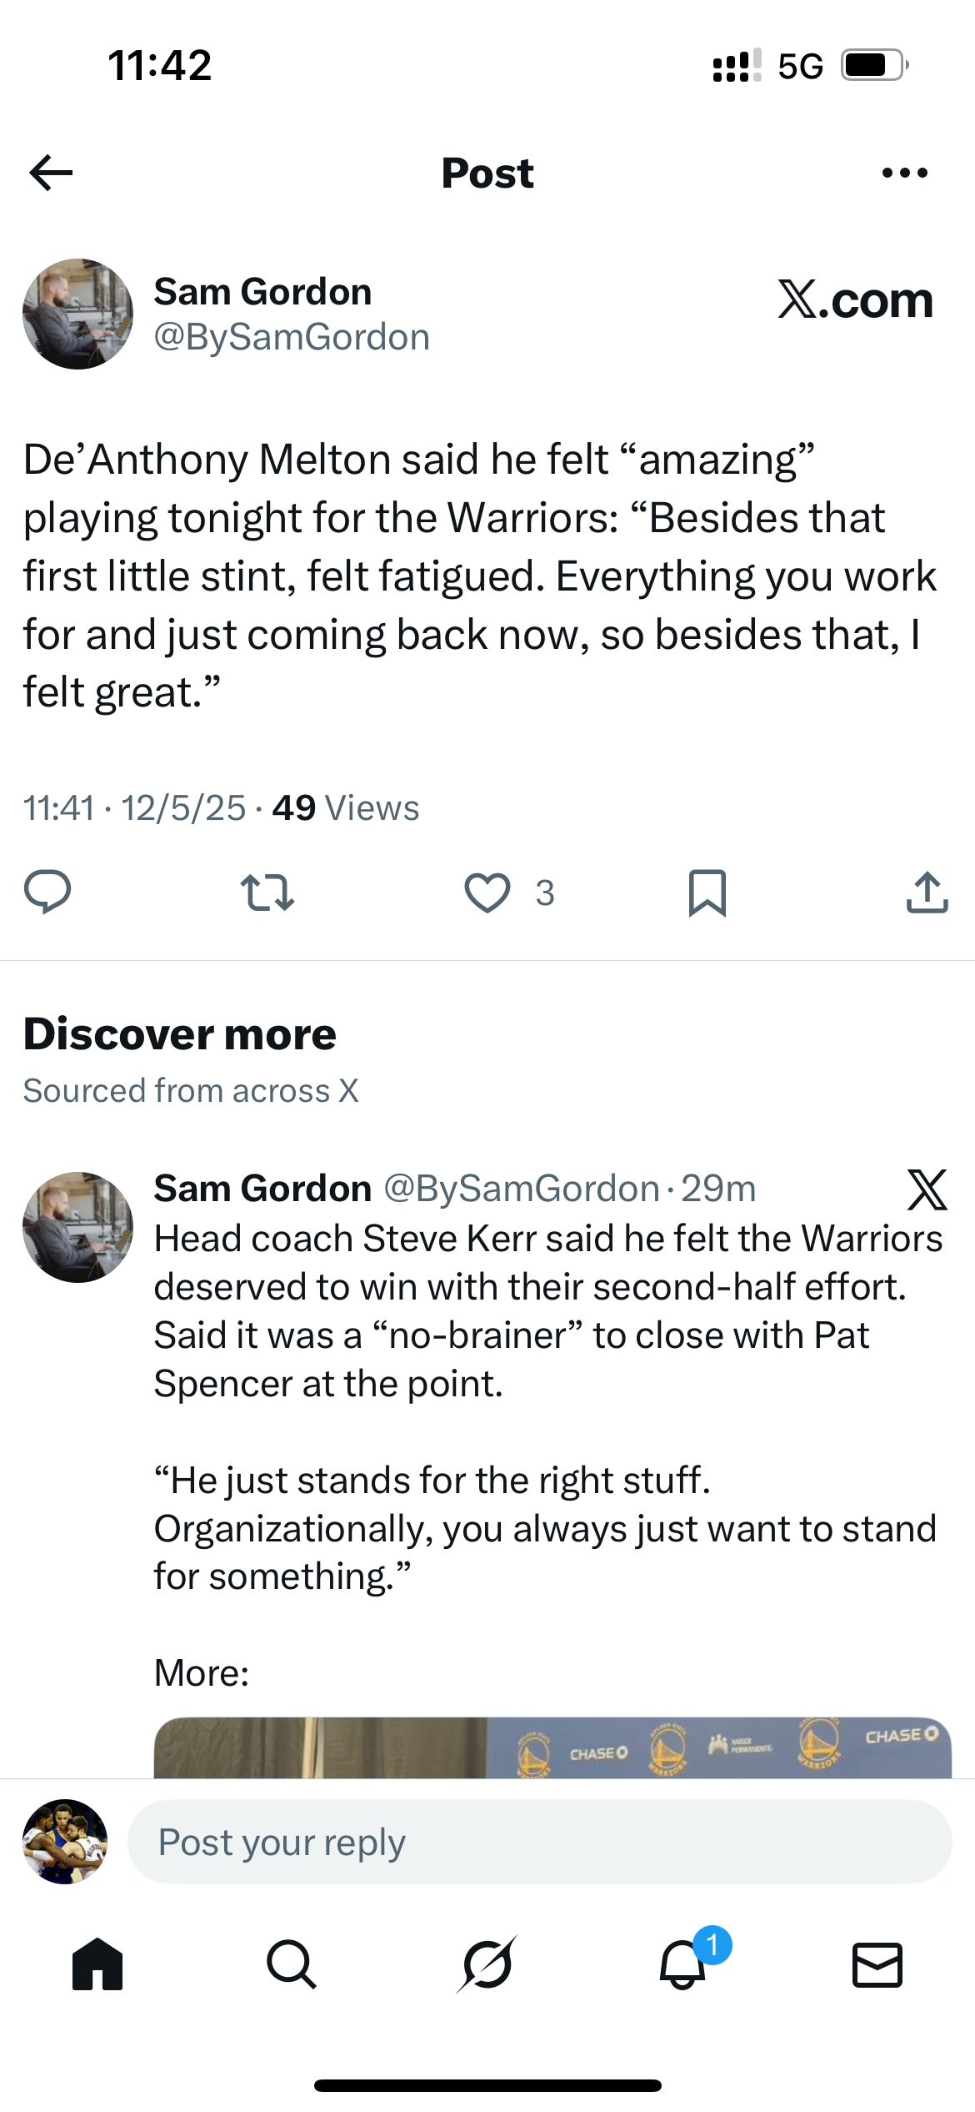The image size is (975, 2112).
Task: Tap the X.com logo on post
Action: click(855, 299)
